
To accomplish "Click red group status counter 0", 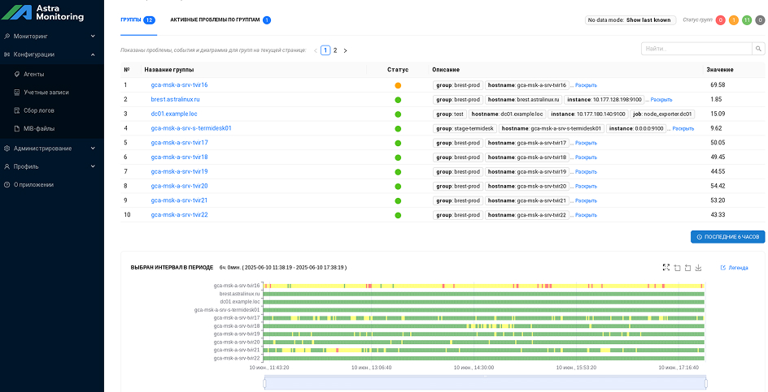I will pyautogui.click(x=720, y=20).
